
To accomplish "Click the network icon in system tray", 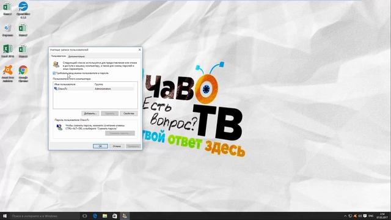I will tap(350, 216).
